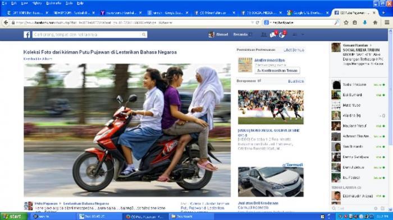Click the Beranda link in Facebook bar
Image resolution: width=393 pixels, height=220 pixels.
240,35
